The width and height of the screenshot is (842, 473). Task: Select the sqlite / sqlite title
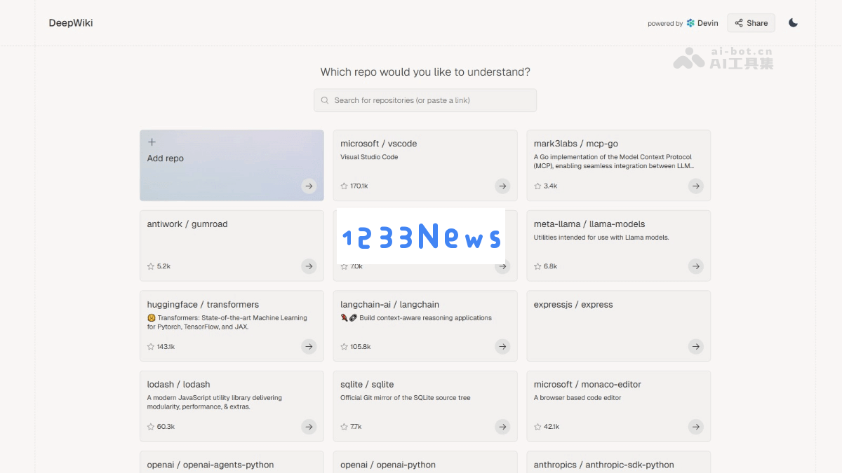[367, 385]
